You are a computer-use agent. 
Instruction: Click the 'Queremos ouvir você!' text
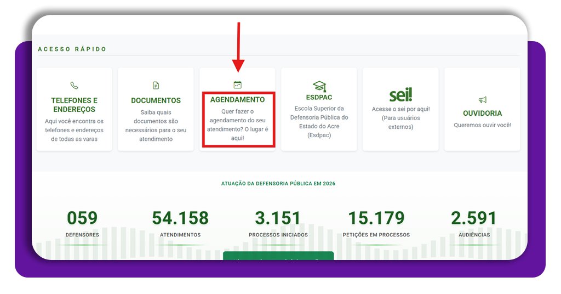click(x=482, y=125)
